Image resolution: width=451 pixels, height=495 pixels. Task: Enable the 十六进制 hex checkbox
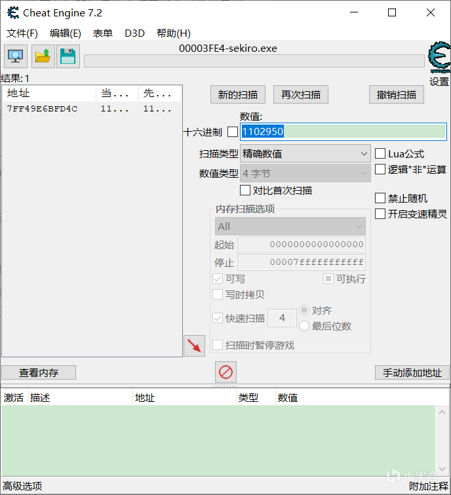(x=233, y=132)
